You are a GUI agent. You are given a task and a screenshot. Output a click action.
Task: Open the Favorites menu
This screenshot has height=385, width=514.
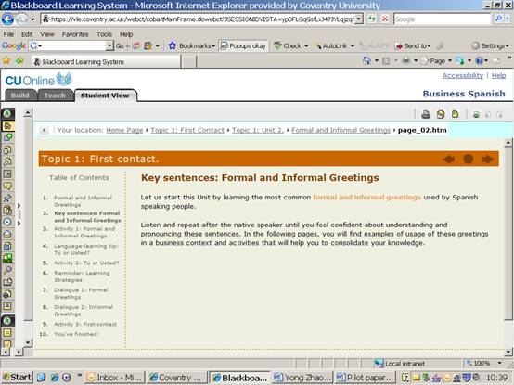pyautogui.click(x=75, y=34)
